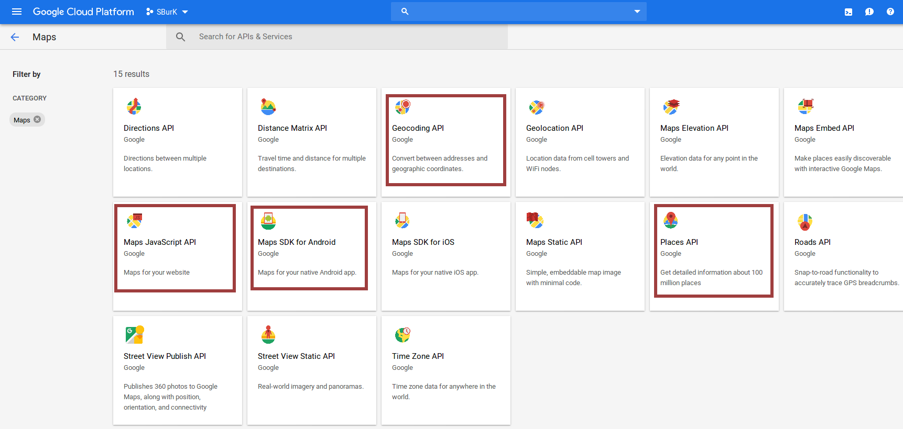Click 'Convert between addresses and geographic coordinates' text

[x=440, y=164]
